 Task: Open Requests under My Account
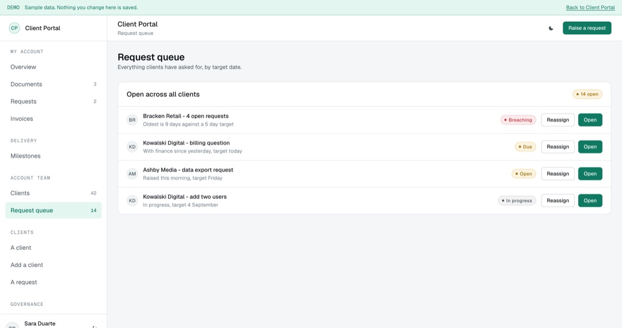coord(53,102)
